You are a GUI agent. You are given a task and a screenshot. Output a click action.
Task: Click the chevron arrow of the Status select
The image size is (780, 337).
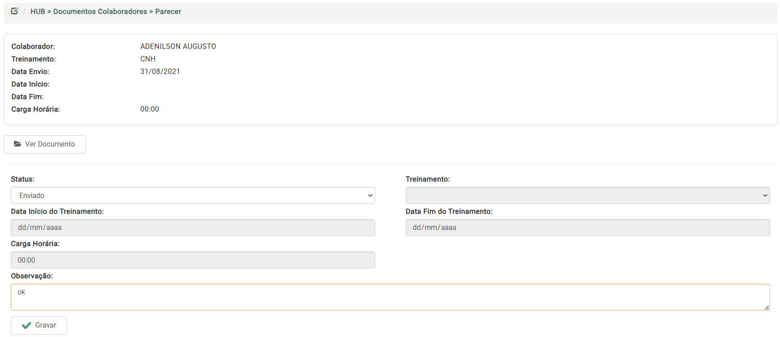click(x=370, y=195)
